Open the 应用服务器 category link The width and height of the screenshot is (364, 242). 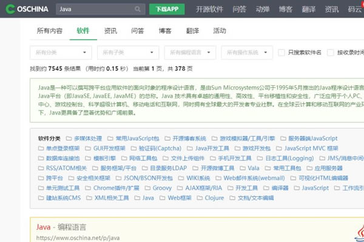(328, 168)
